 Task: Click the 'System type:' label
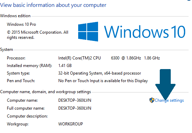(19, 73)
